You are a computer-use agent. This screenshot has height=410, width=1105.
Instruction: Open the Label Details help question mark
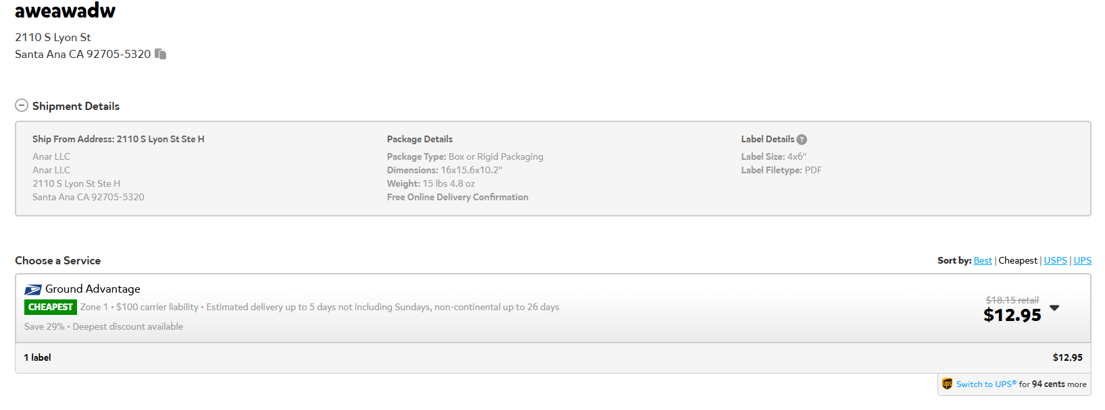click(802, 140)
